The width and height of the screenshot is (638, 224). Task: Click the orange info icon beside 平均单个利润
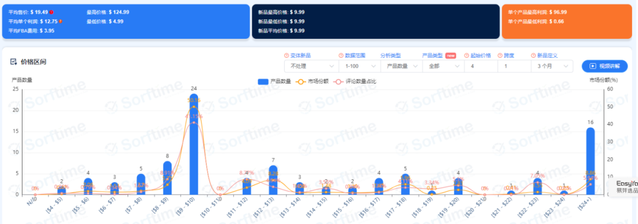click(61, 21)
